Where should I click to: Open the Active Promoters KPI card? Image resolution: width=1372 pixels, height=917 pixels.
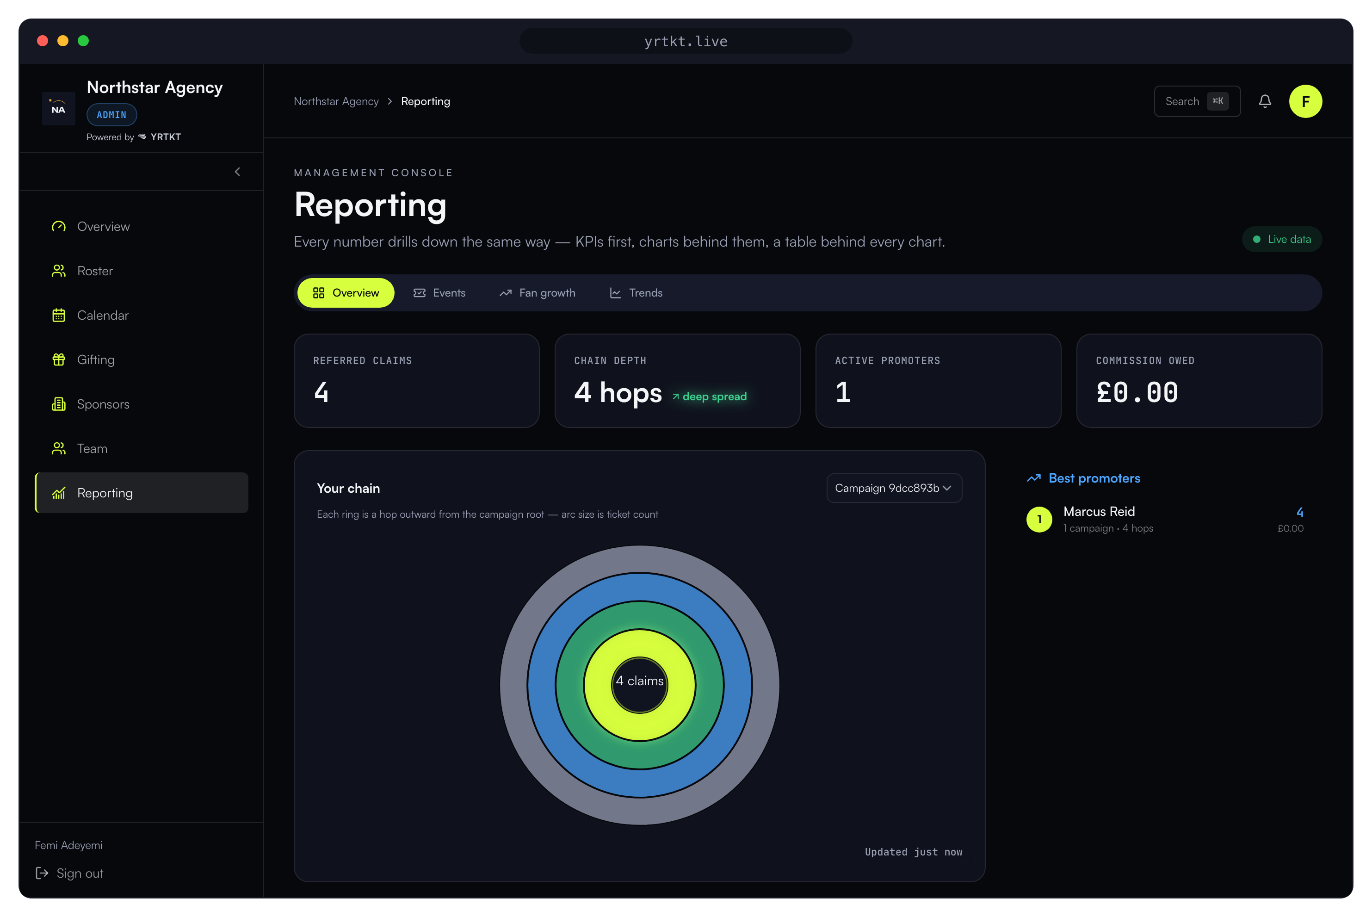pyautogui.click(x=938, y=381)
